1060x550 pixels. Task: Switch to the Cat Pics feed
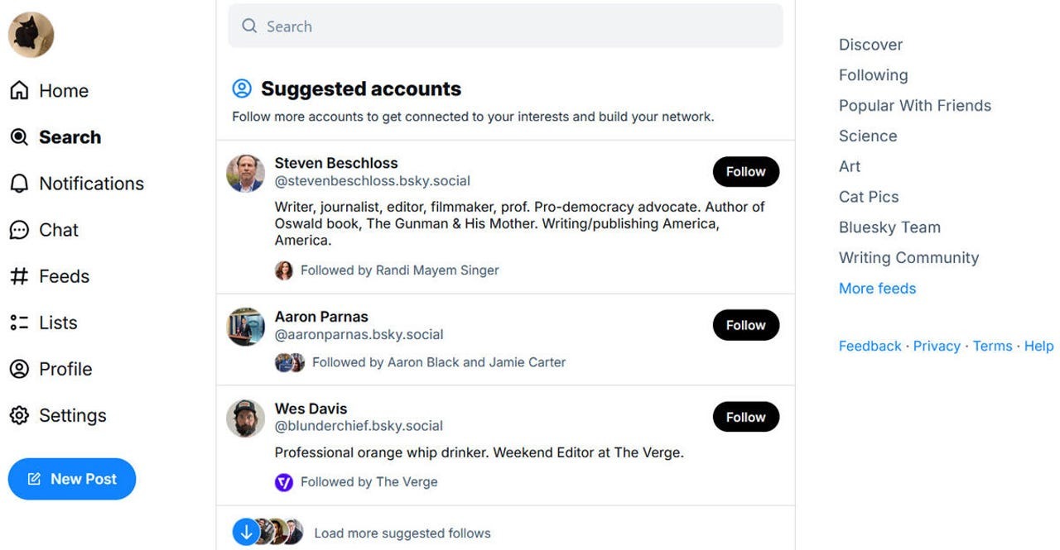[x=869, y=197]
